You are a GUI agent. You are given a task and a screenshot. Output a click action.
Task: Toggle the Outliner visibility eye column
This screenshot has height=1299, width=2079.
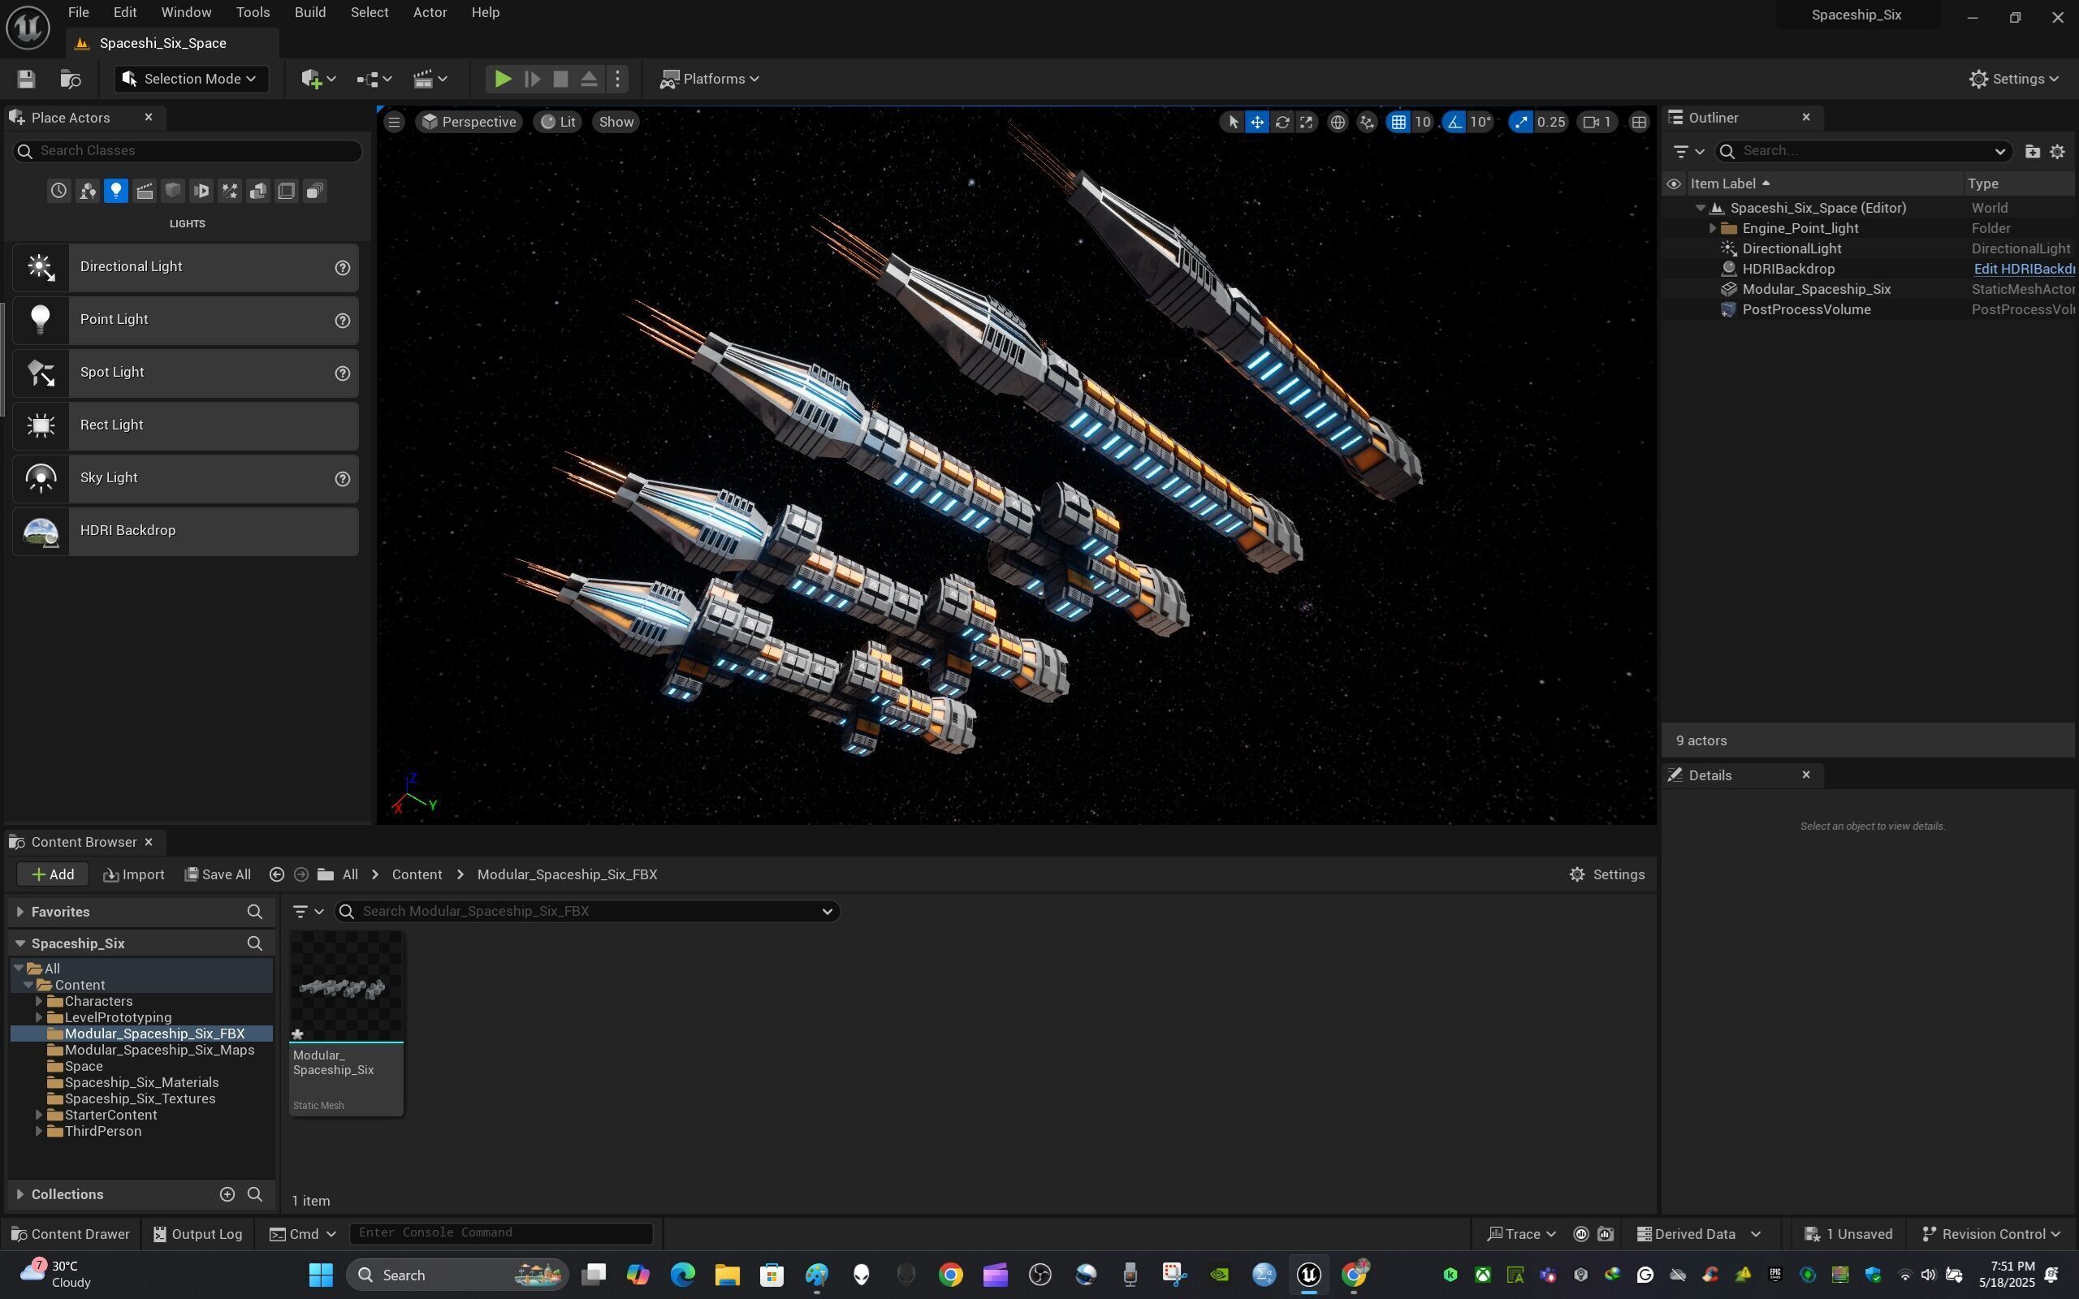(1674, 183)
